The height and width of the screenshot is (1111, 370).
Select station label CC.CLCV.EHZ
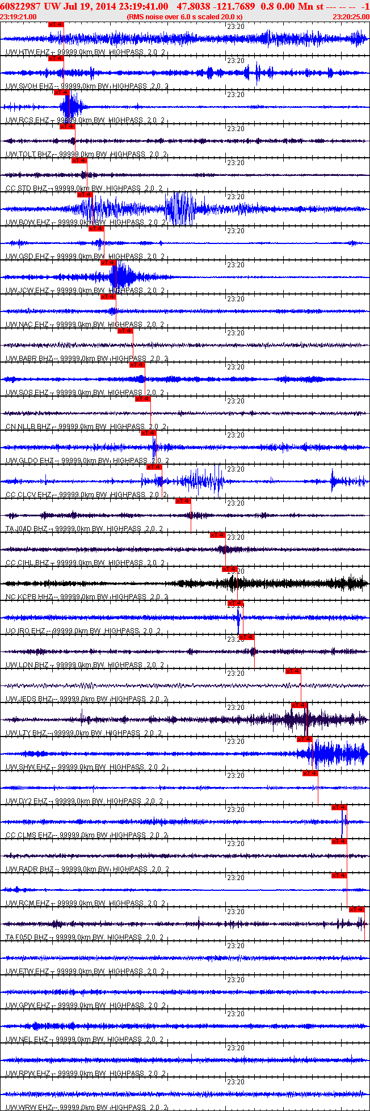click(x=29, y=495)
